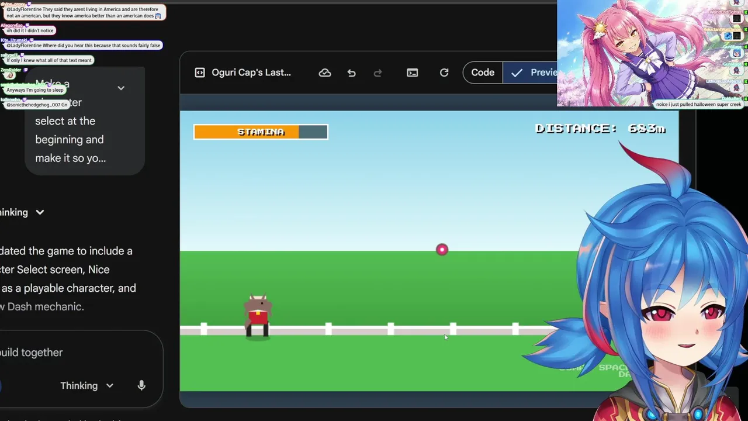Expand the Thinking section above the response
The image size is (748, 421).
(x=22, y=212)
